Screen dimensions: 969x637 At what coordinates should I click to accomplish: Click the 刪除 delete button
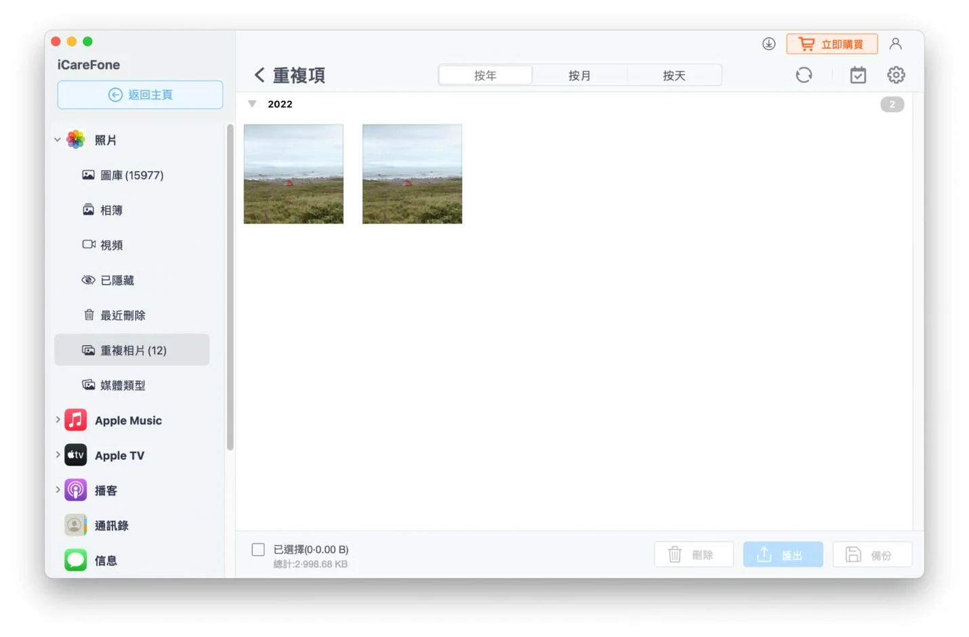coord(694,554)
